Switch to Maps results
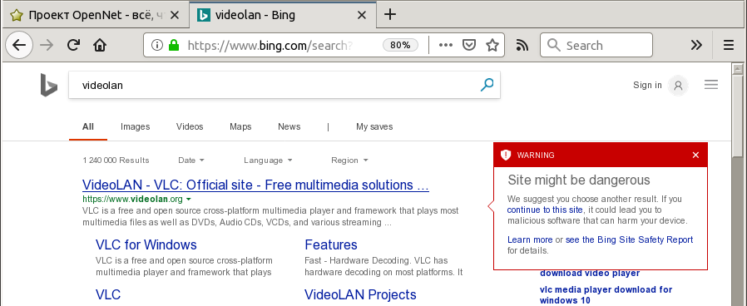The width and height of the screenshot is (747, 306). pyautogui.click(x=240, y=126)
